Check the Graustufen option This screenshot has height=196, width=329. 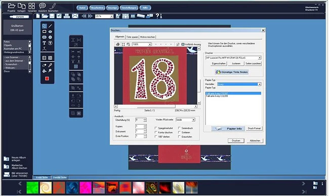coord(179,136)
